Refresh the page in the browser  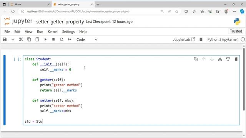coord(13,11)
